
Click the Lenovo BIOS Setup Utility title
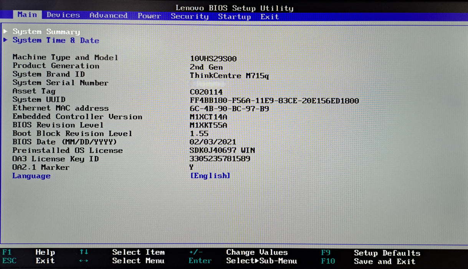234,8
